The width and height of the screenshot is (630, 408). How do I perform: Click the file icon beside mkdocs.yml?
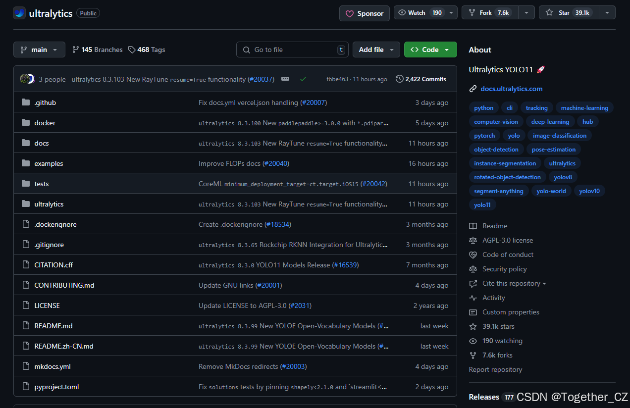pos(26,366)
